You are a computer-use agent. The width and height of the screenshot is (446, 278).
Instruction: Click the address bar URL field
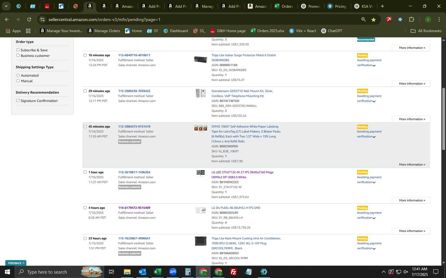coord(201,19)
